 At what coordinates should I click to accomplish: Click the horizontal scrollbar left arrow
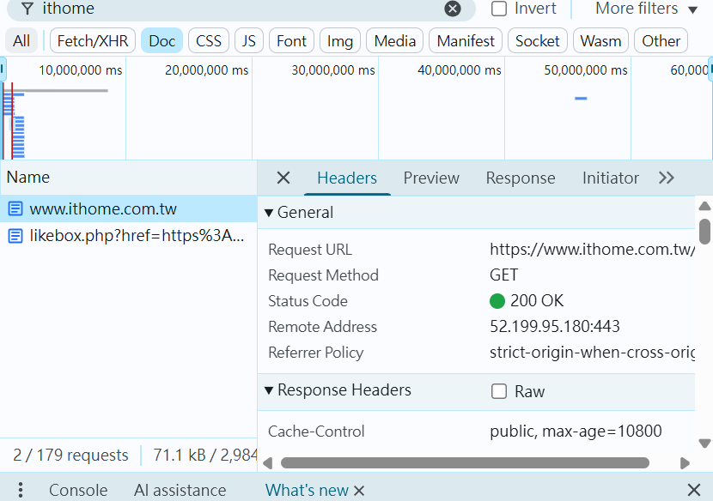267,463
